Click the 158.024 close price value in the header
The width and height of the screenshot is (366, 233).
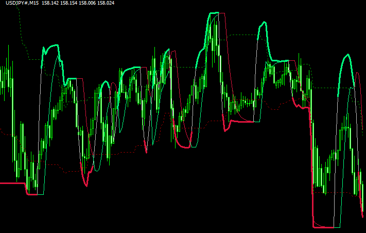[x=106, y=4]
